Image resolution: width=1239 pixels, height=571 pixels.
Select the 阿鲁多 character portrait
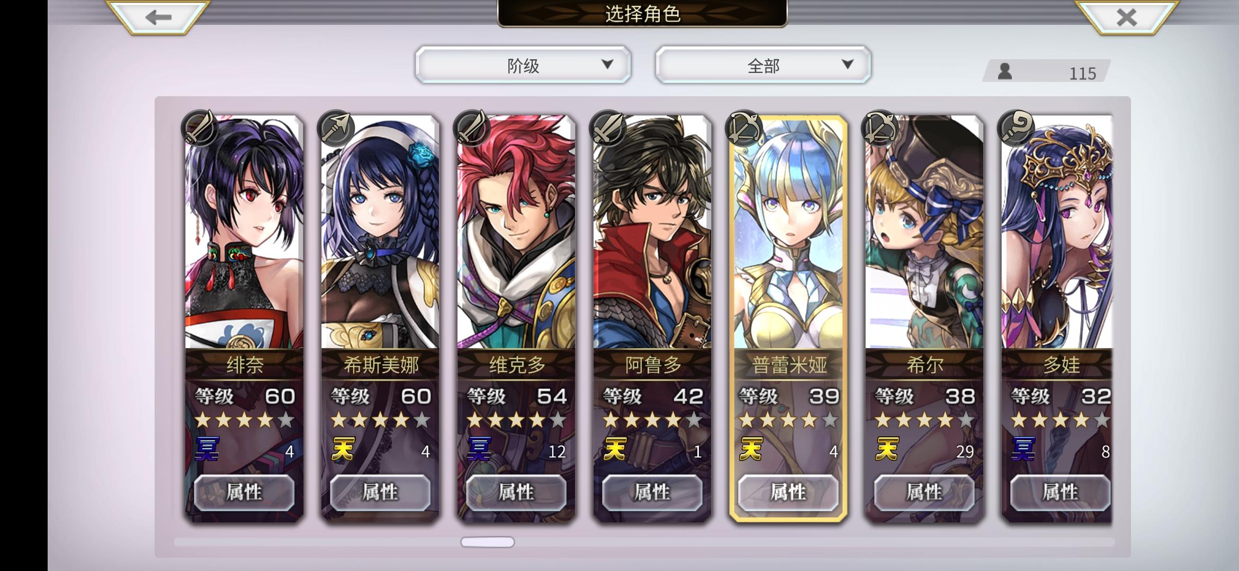click(x=652, y=233)
